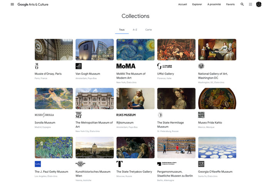Click the Staatliche Museen zu Berlin logo
Image resolution: width=273 pixels, height=185 pixels.
(x=167, y=164)
